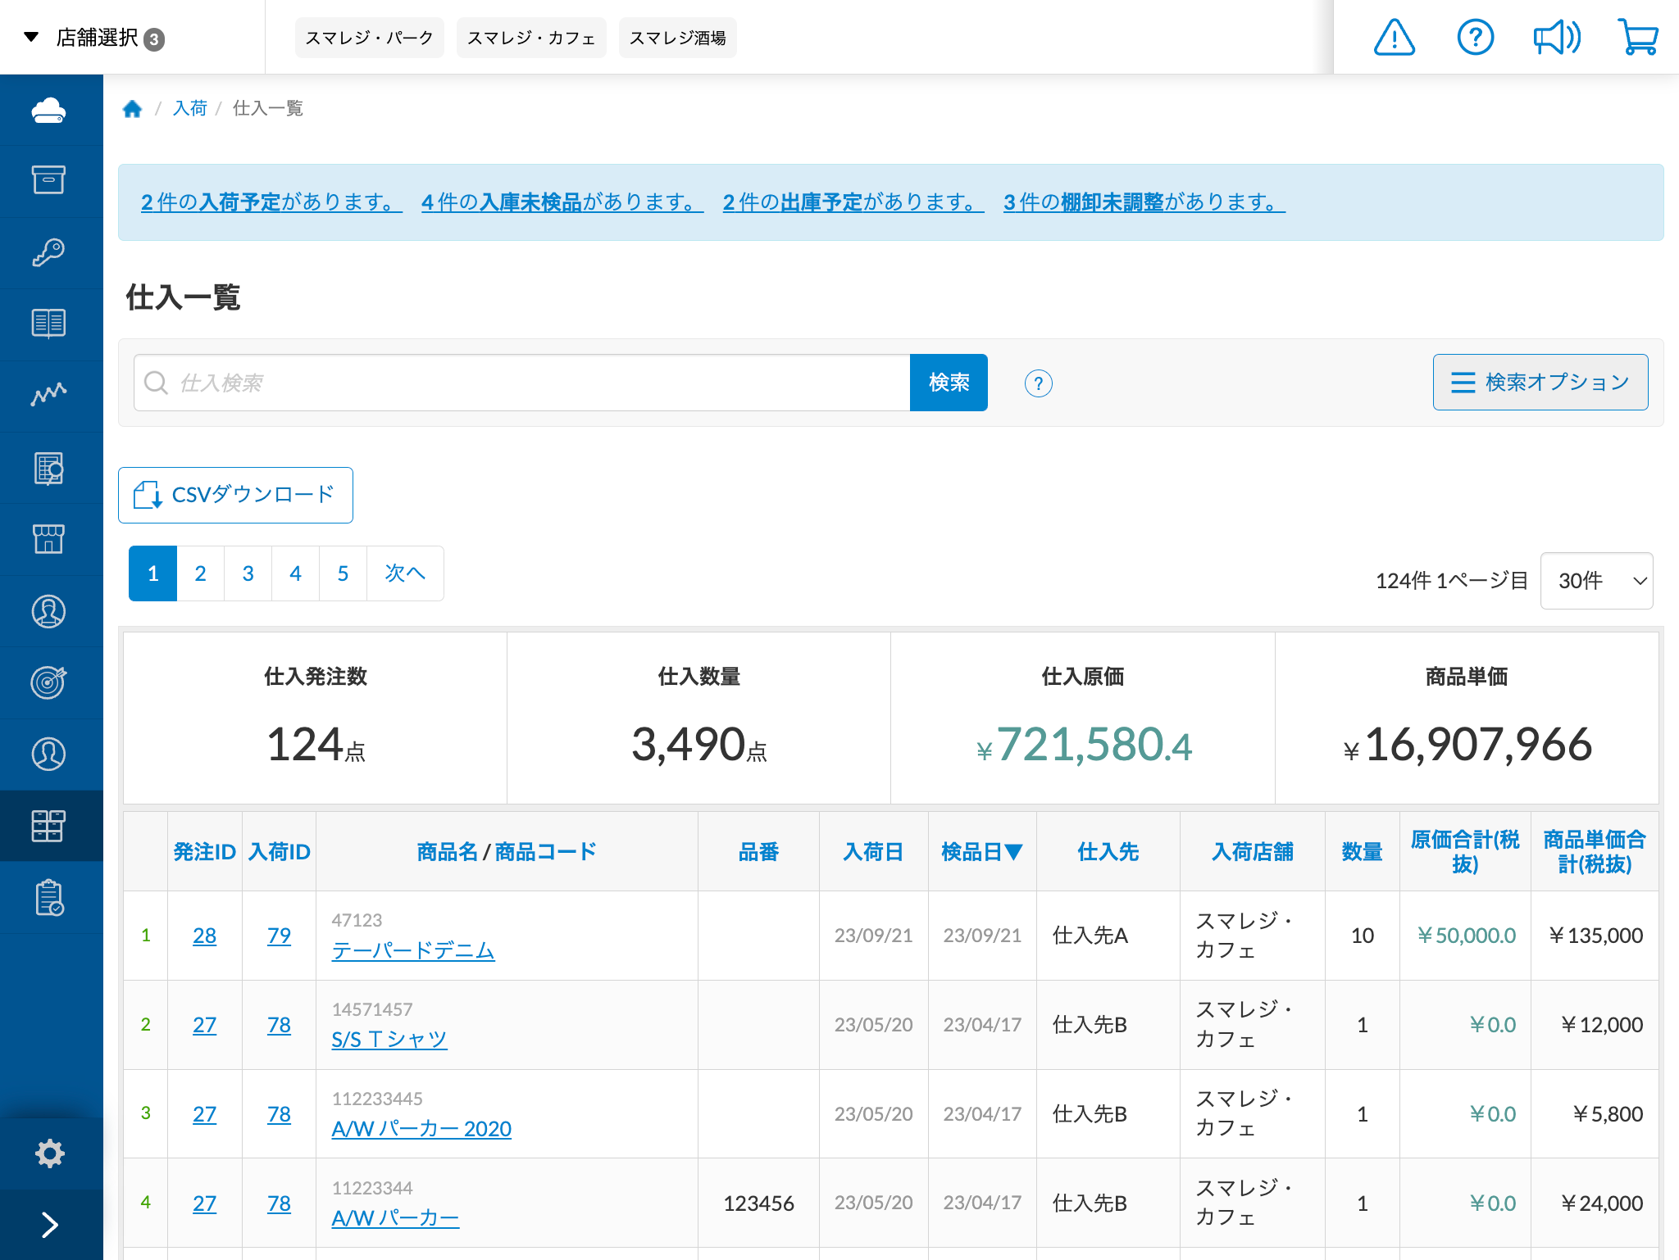Open the 入庫未検品 notification link

click(562, 202)
